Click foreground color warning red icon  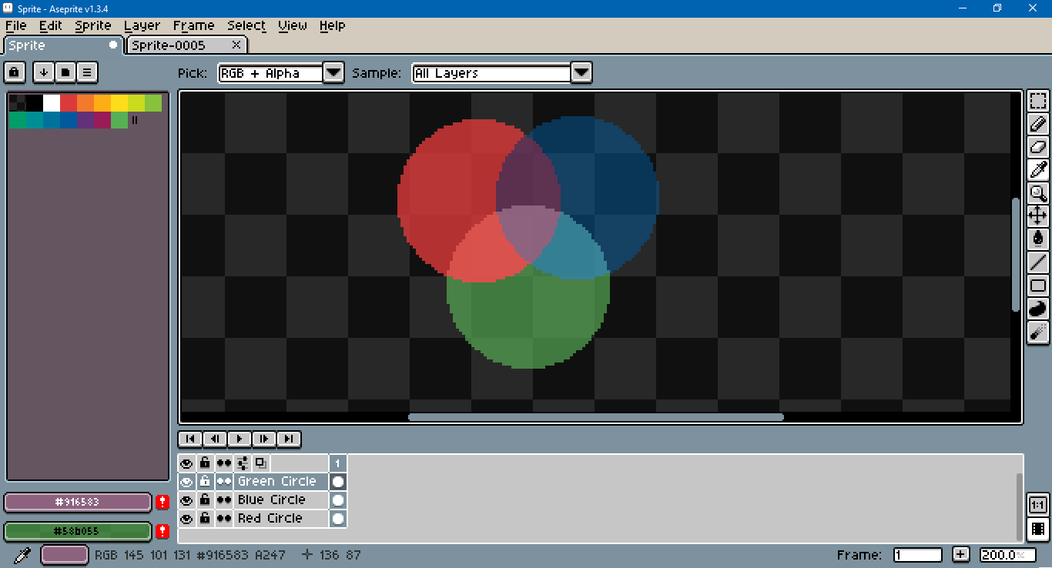162,503
